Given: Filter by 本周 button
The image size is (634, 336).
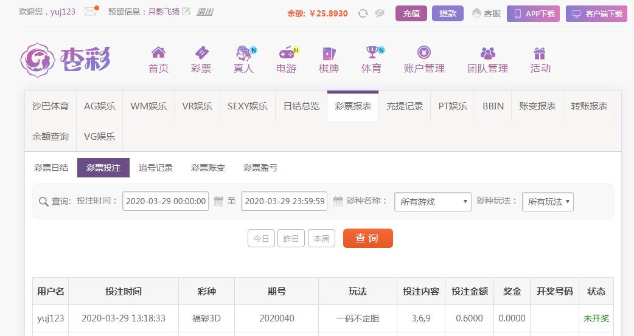Looking at the screenshot, I should click(x=321, y=238).
